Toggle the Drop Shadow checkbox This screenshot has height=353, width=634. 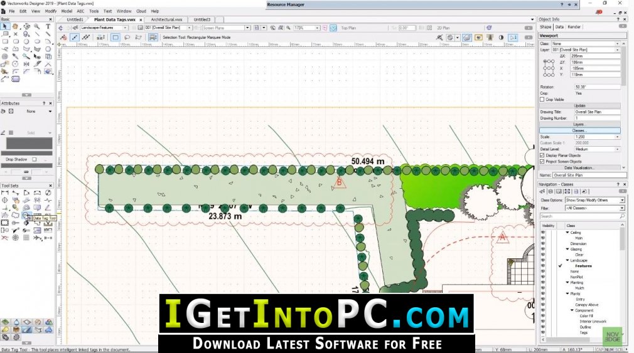35,159
